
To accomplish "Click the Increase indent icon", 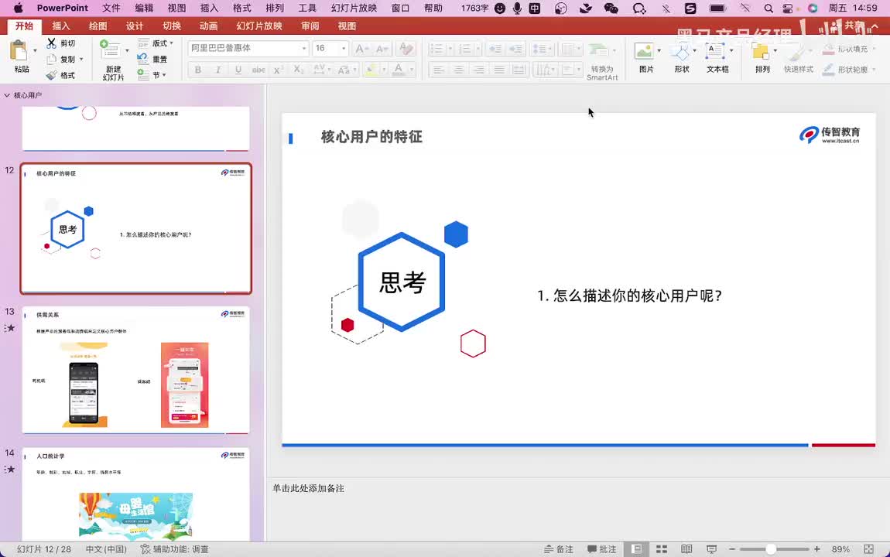I will [x=516, y=49].
